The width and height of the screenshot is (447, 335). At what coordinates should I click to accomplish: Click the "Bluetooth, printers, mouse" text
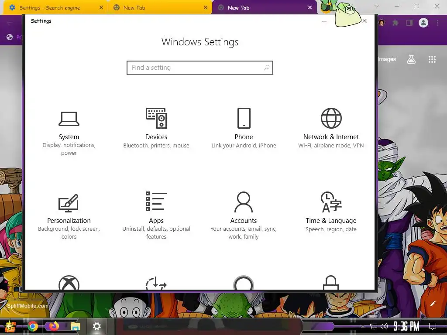point(156,146)
